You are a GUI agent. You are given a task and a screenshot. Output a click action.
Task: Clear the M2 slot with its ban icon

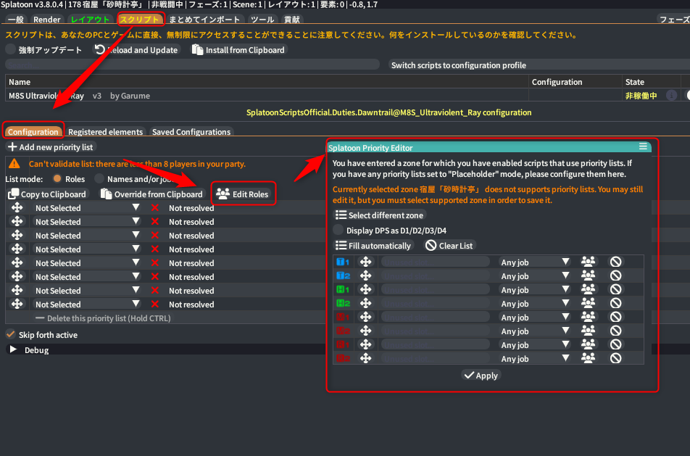(615, 331)
